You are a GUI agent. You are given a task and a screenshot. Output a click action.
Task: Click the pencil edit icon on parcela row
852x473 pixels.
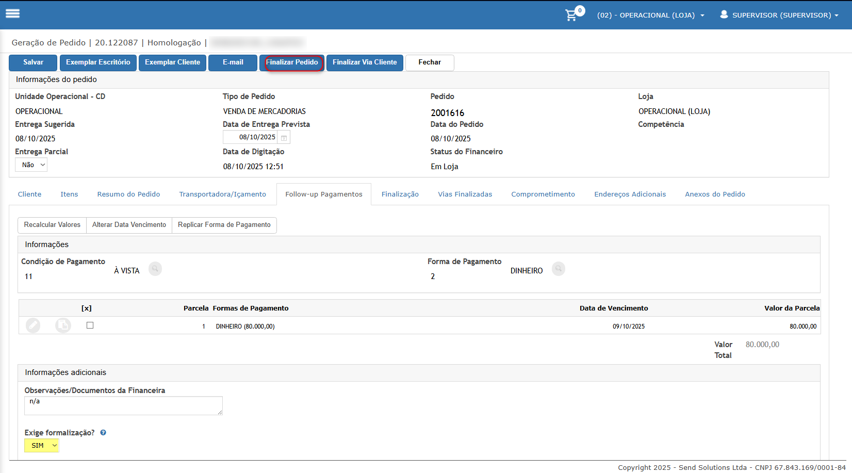33,325
